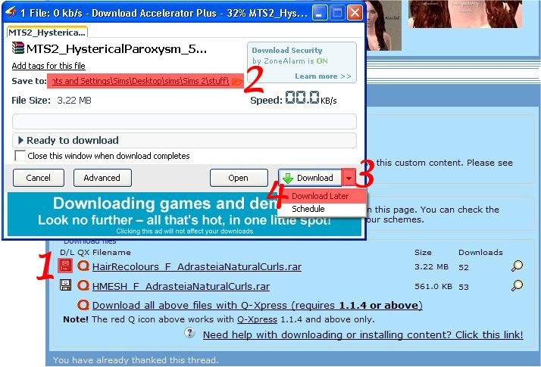Open HairRecolours_F_AdrasteiaNaturalCurls.rar link

(x=197, y=266)
